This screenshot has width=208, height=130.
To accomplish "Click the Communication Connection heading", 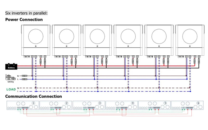I will coord(34,96).
